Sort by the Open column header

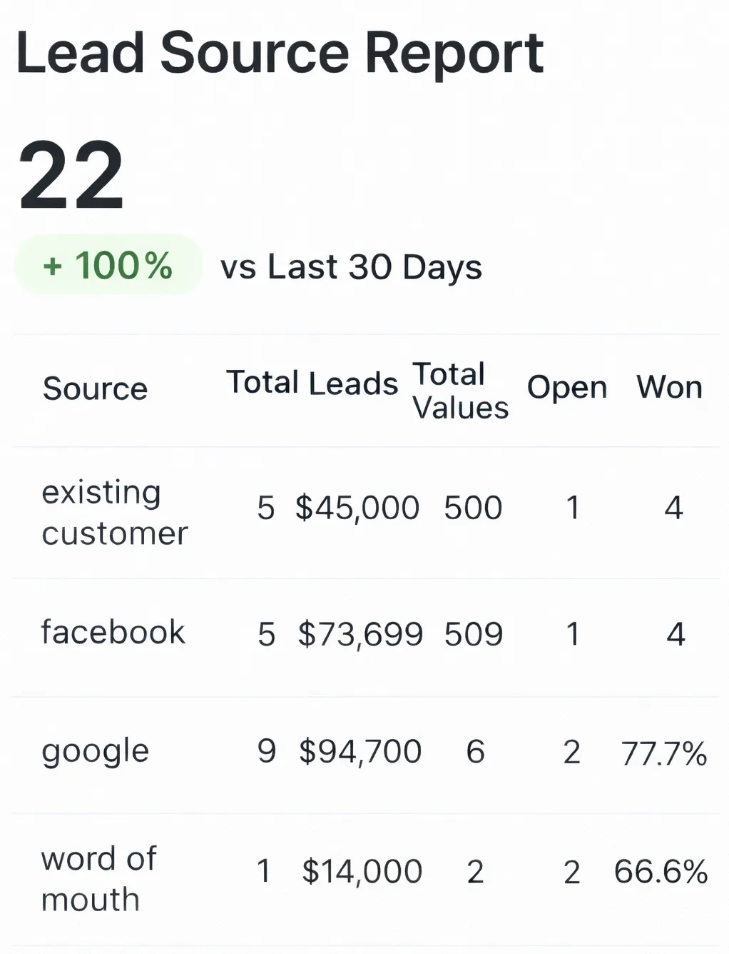click(567, 388)
